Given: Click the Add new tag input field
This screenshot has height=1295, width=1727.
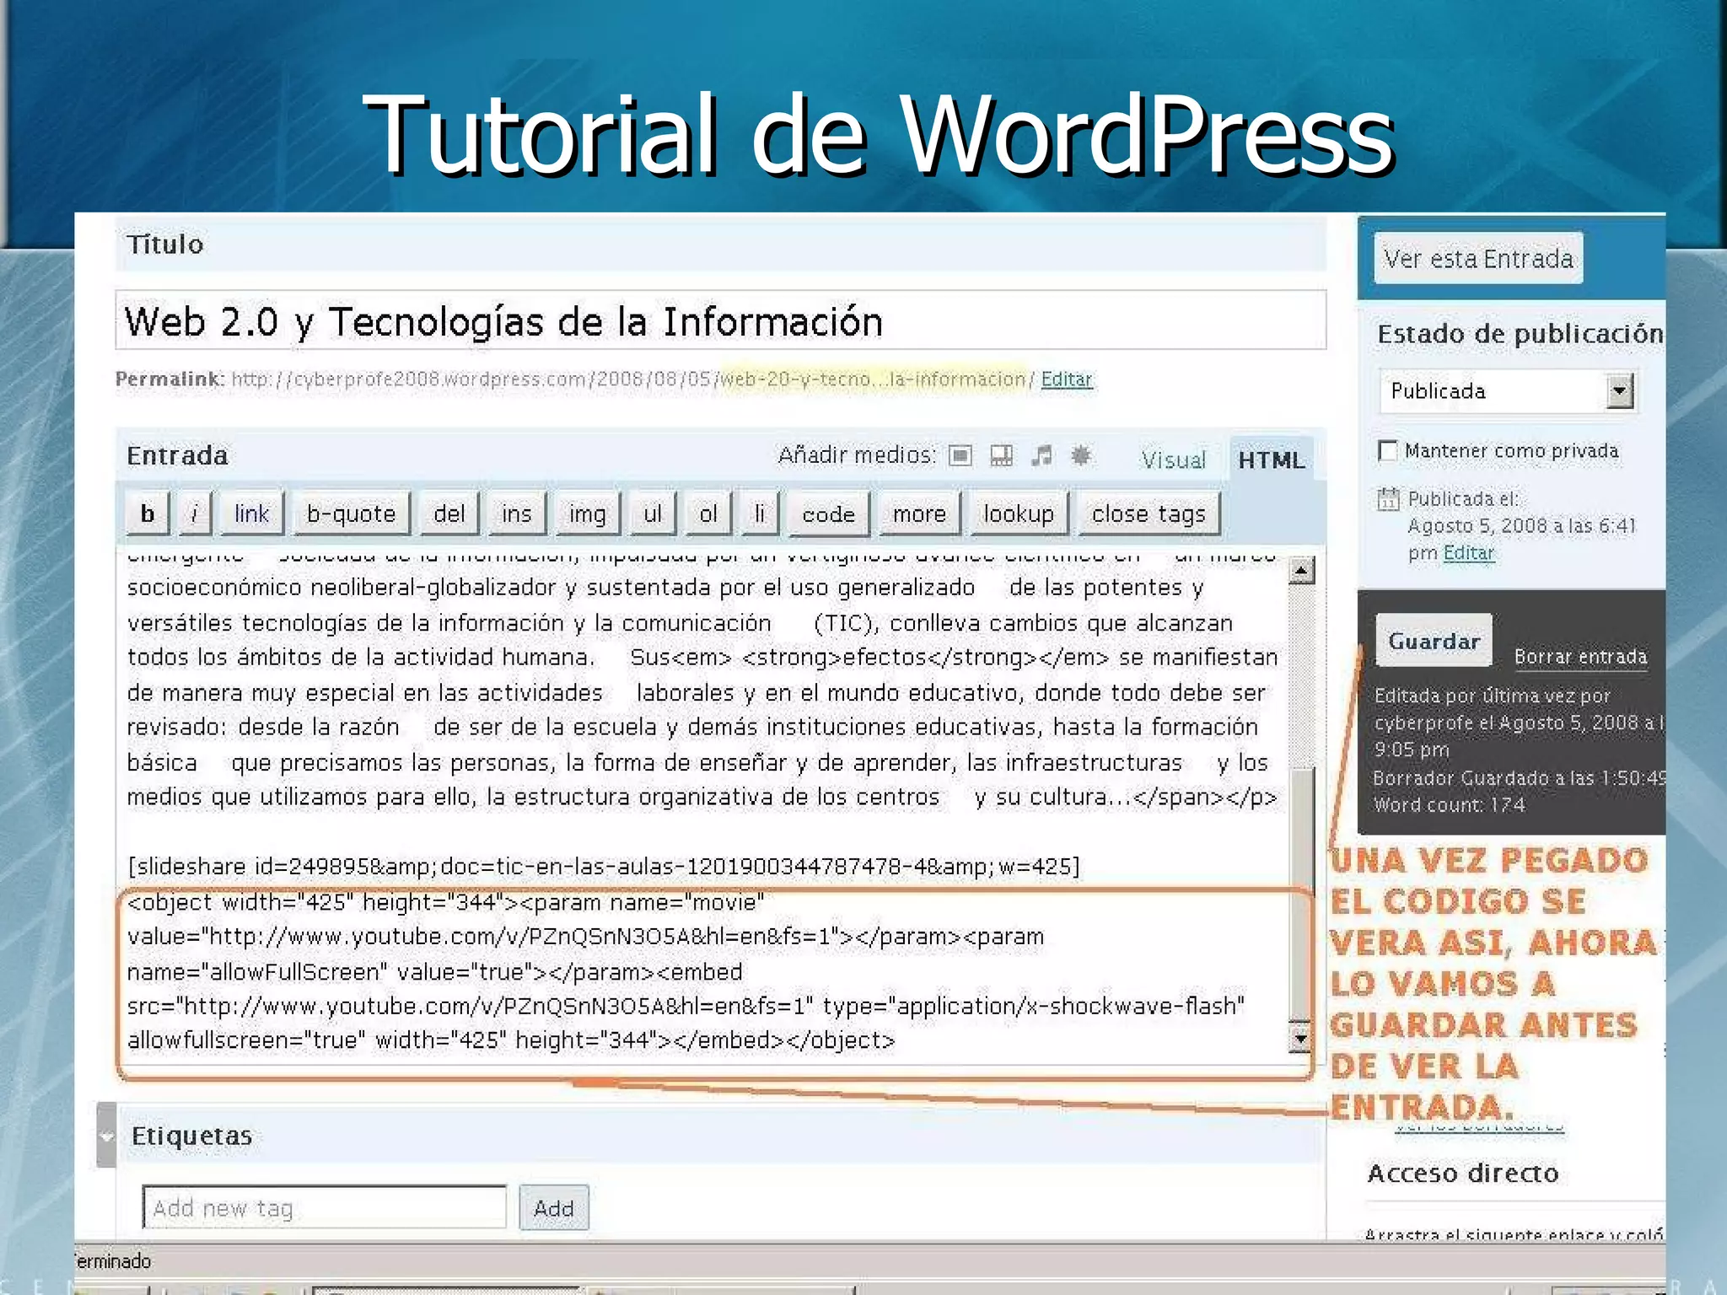Looking at the screenshot, I should (x=325, y=1208).
